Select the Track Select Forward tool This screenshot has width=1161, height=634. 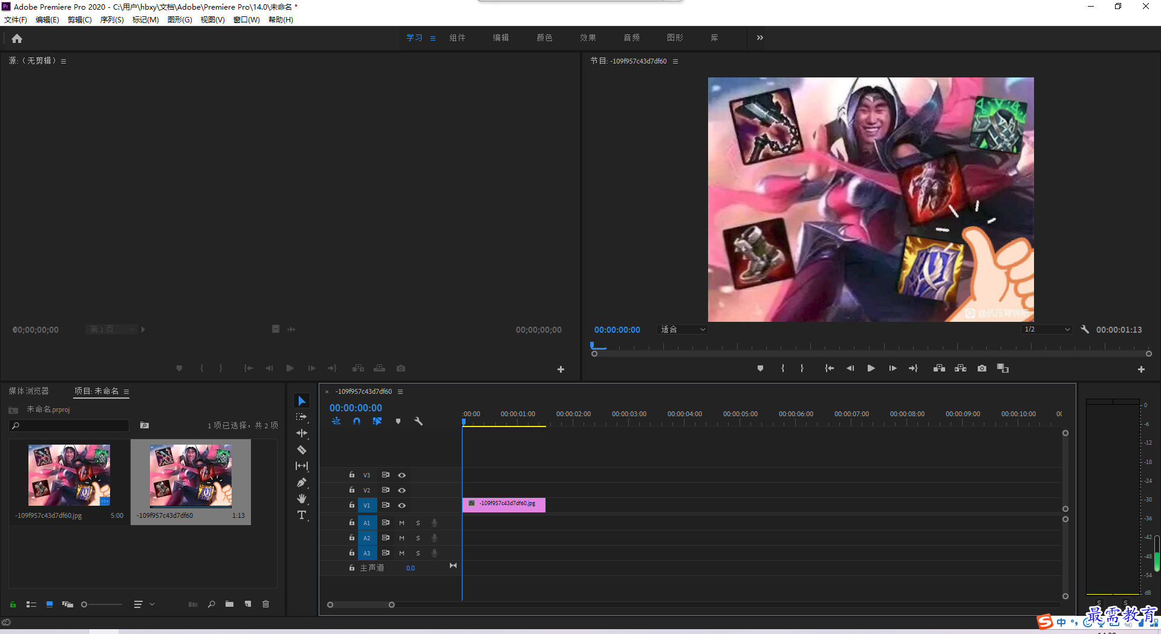pyautogui.click(x=302, y=417)
